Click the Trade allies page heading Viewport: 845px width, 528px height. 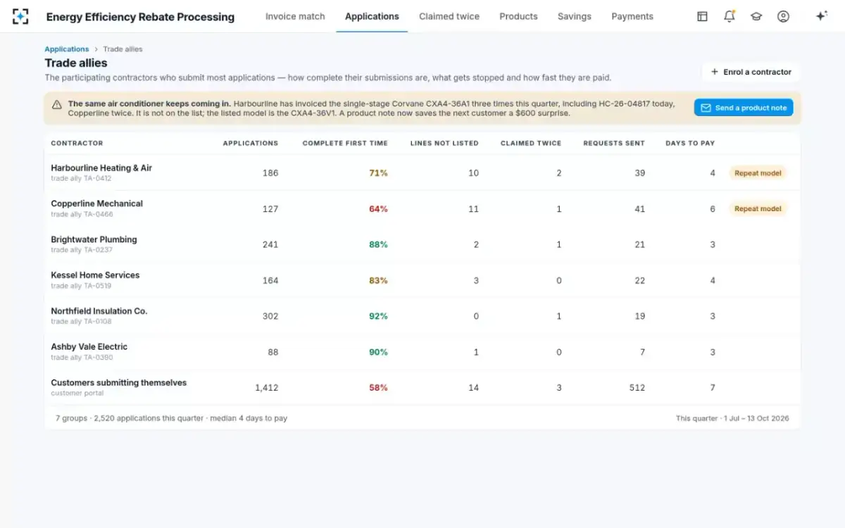tap(76, 63)
